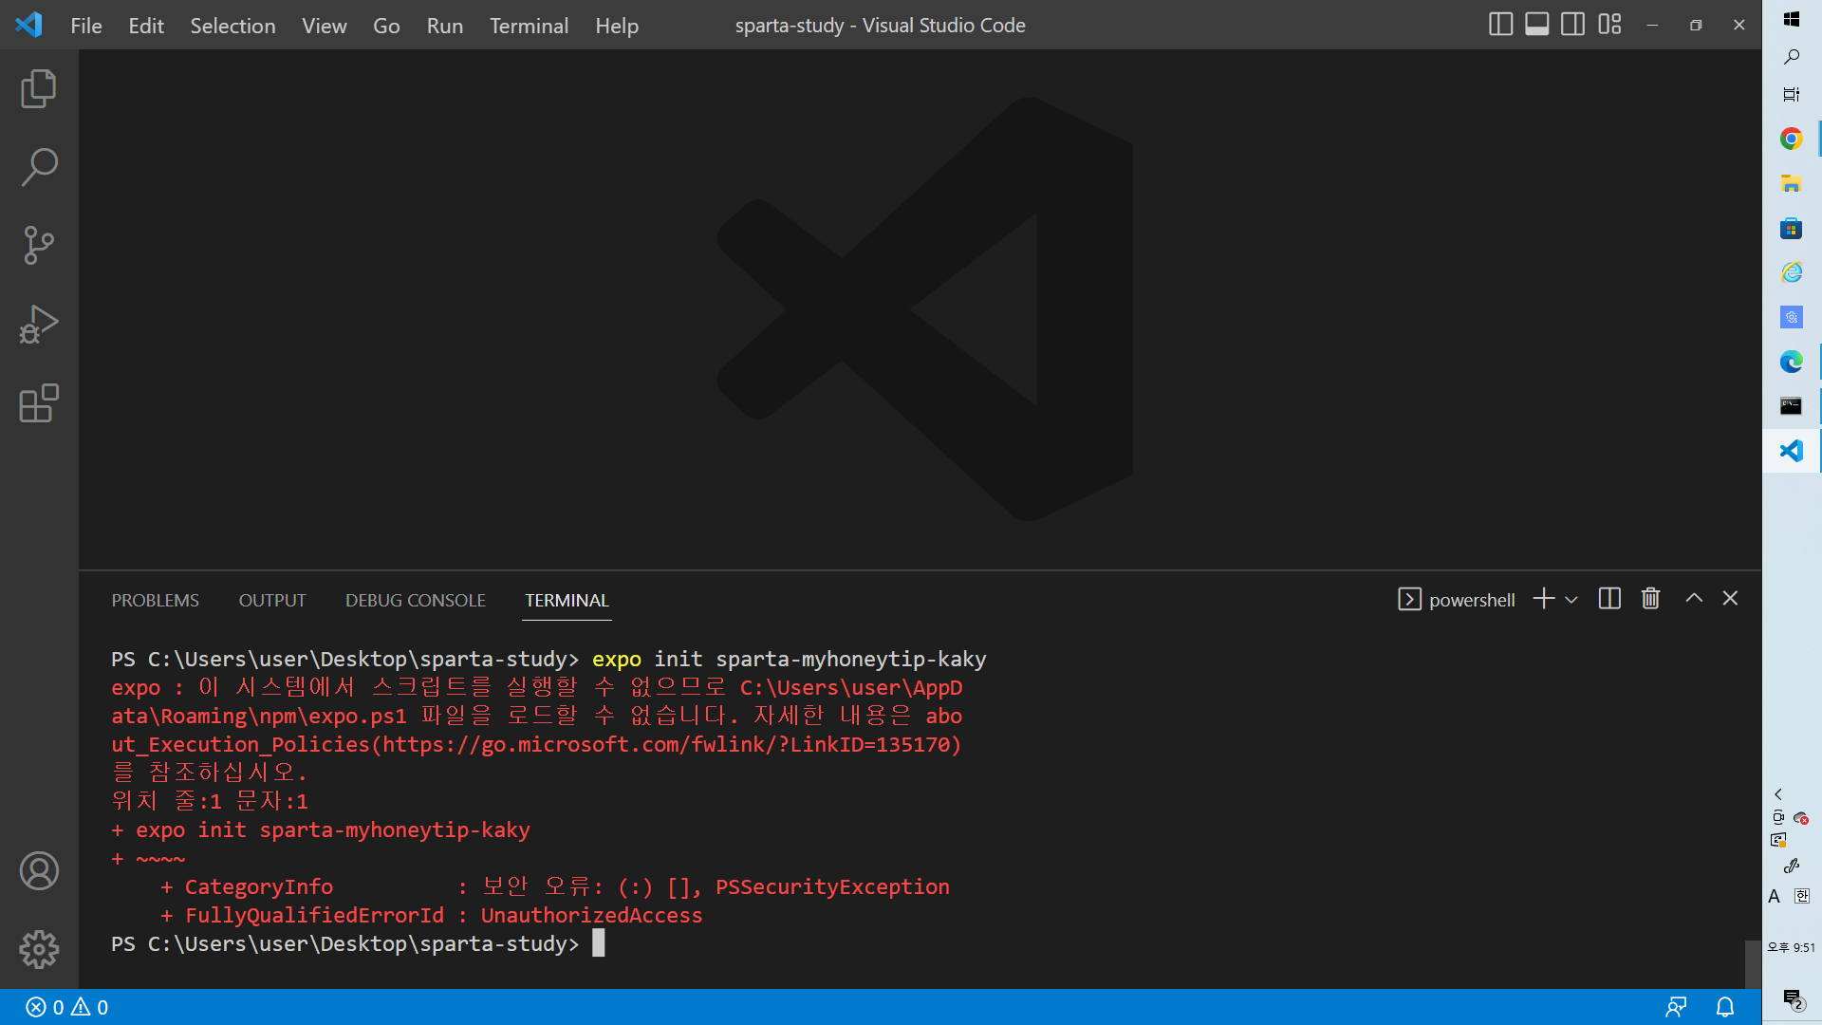Create a new terminal with plus icon
Viewport: 1822px width, 1025px height.
click(1544, 599)
